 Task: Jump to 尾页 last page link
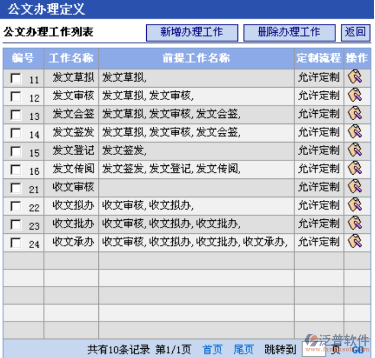coord(243,349)
